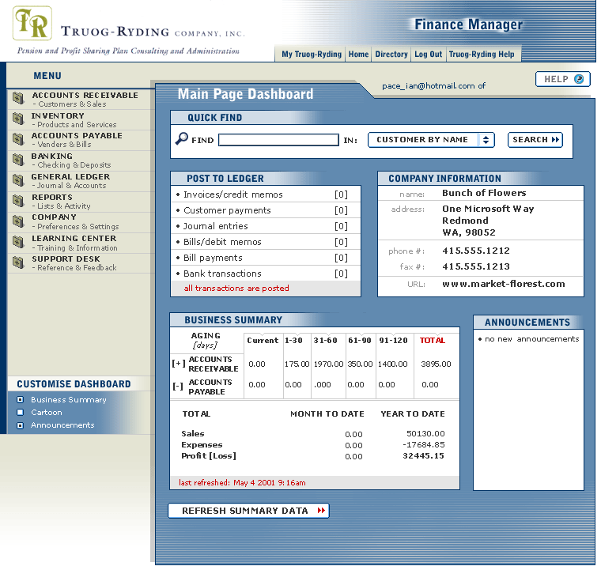The height and width of the screenshot is (585, 601).
Task: Open Customer payments ledger link
Action: [x=227, y=210]
